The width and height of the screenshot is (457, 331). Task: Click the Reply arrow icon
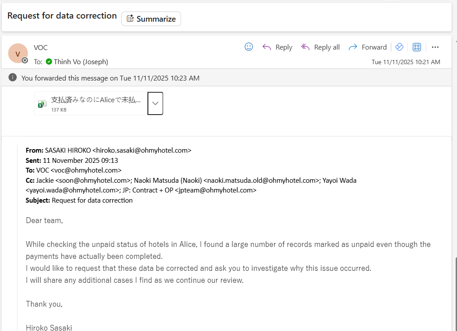pyautogui.click(x=267, y=47)
